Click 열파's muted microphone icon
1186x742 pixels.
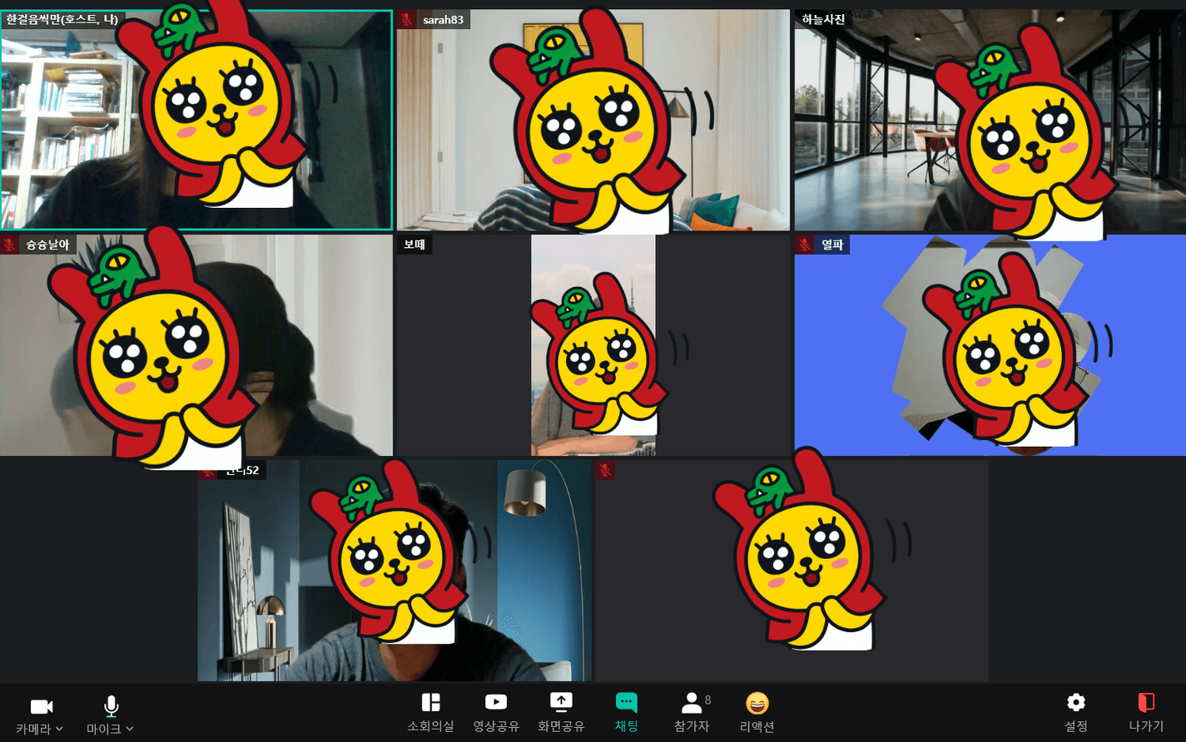[805, 245]
